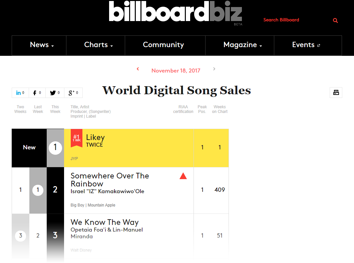The width and height of the screenshot is (354, 263).
Task: Open Somewhere Over The Rainbow entry
Action: point(110,180)
